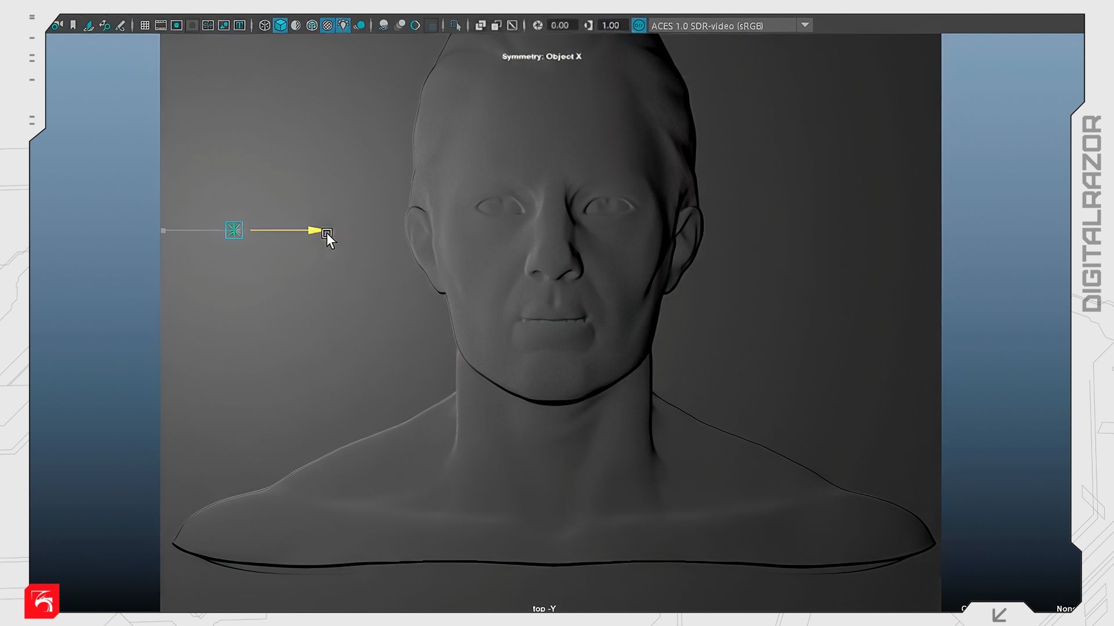Toggle textured display checker icon
1114x626 pixels.
tap(327, 25)
